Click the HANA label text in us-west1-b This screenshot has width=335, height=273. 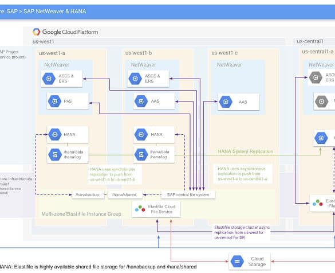point(156,134)
